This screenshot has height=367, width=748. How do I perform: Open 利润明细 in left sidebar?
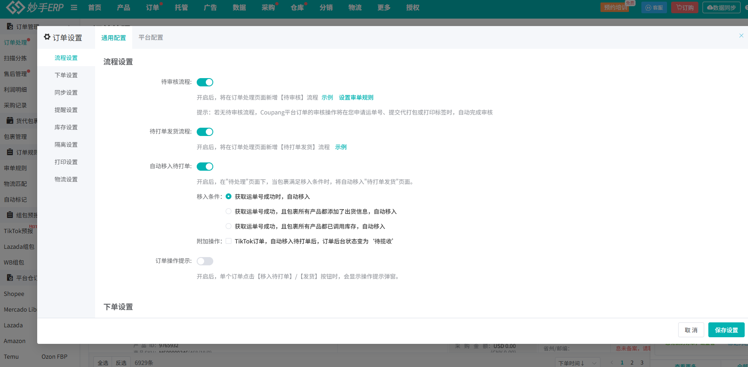[15, 90]
